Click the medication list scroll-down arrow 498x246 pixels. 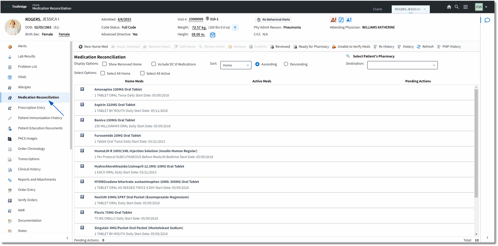pos(476,234)
